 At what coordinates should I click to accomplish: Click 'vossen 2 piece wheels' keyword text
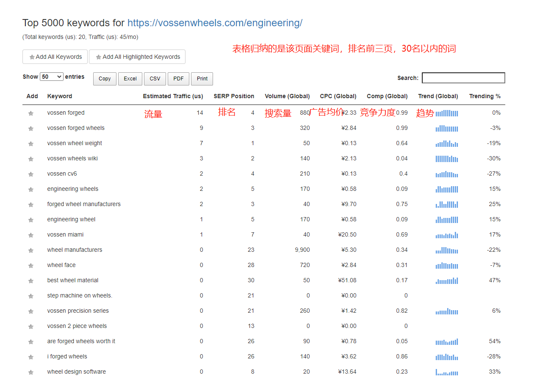click(77, 326)
